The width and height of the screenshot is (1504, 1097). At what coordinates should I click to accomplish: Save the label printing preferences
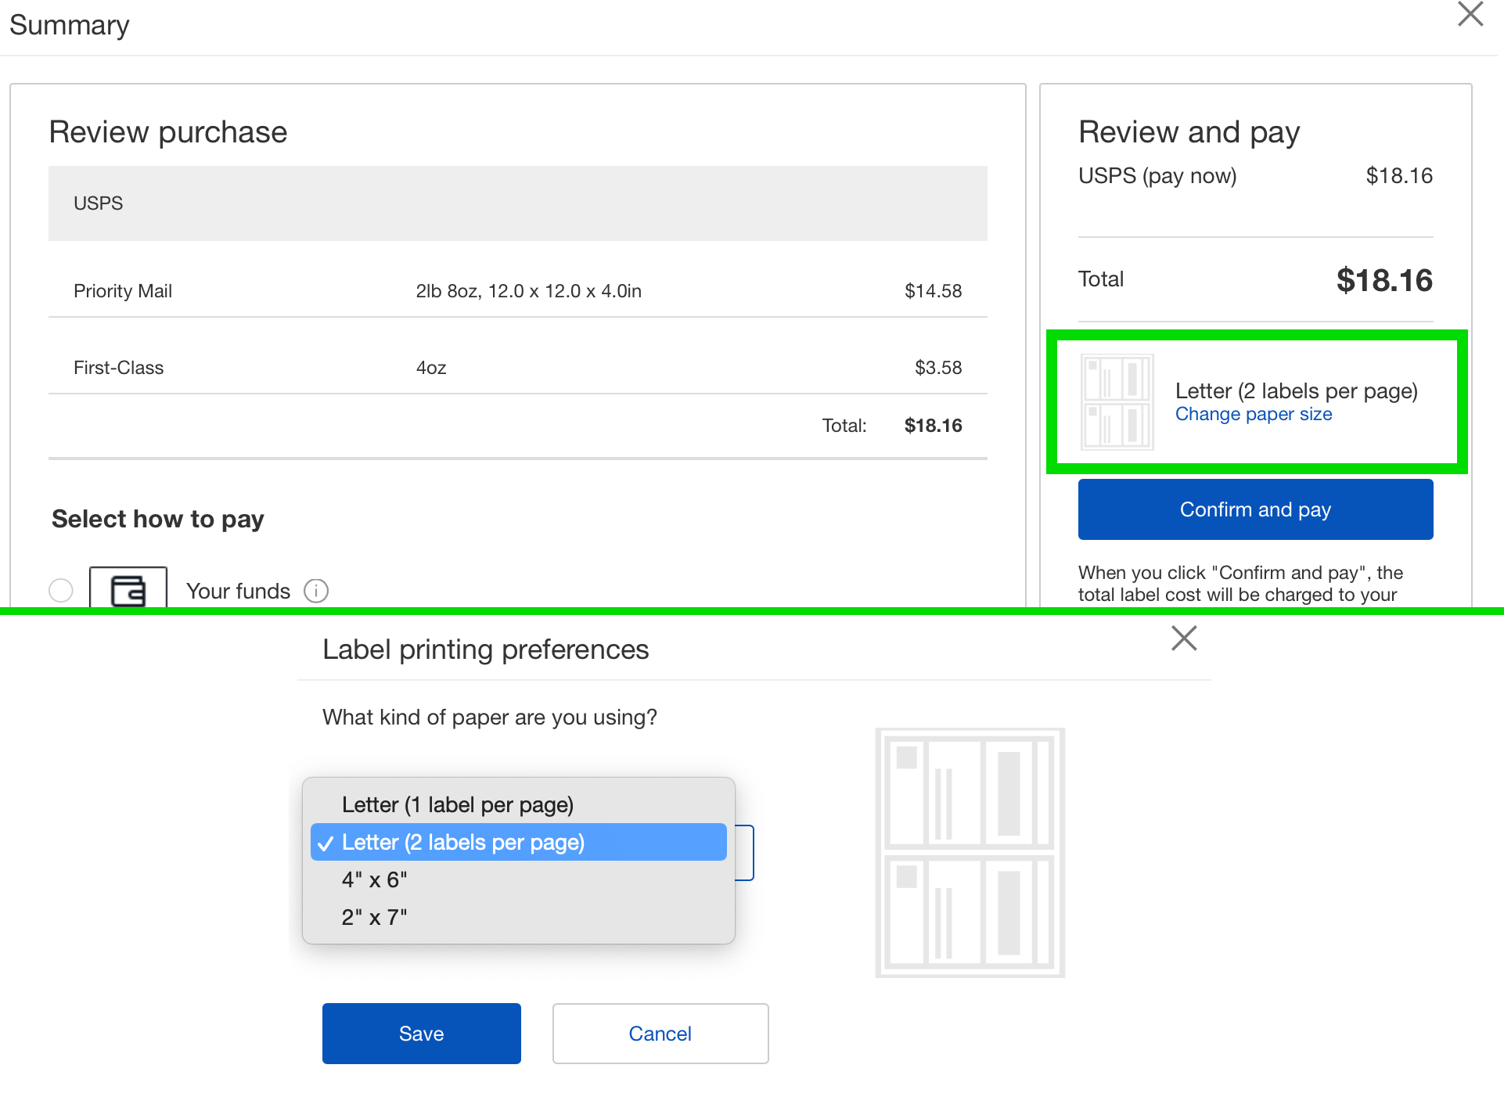point(421,1033)
